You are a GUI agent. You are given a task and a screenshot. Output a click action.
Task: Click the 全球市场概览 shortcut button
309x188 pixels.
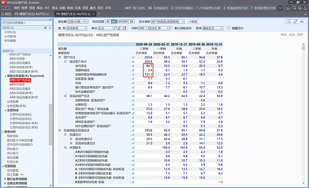click(182, 8)
